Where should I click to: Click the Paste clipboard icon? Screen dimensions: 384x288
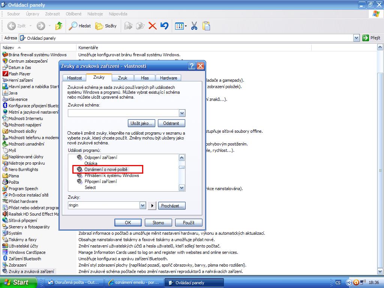206,26
